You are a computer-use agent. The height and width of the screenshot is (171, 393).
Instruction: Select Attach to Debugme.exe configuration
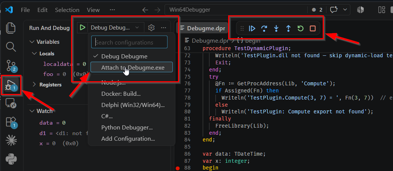click(131, 68)
